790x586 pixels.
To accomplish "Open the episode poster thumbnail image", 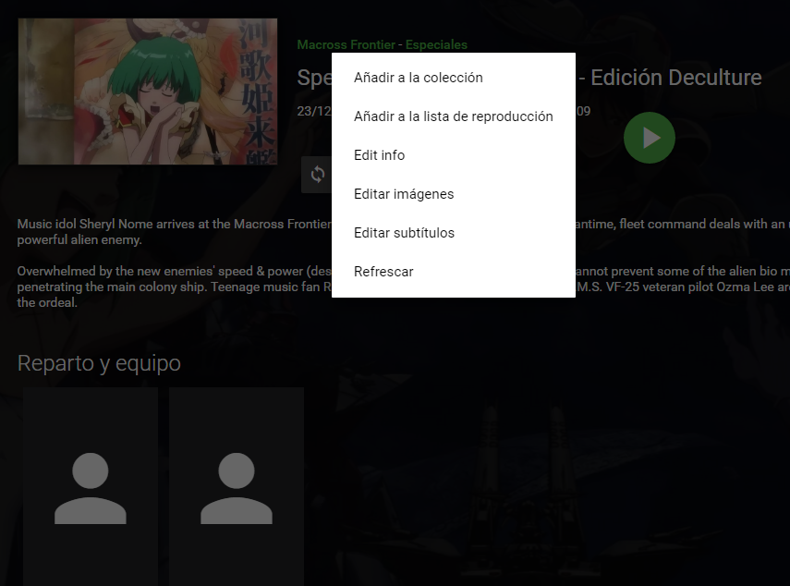I will pyautogui.click(x=148, y=92).
